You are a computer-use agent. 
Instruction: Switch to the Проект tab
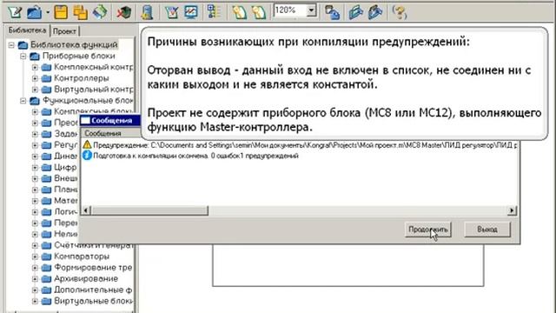(64, 31)
